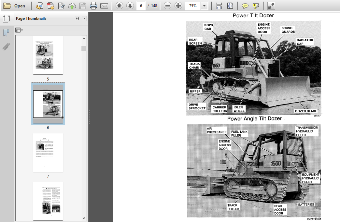Click the fit width scrolling icon
This screenshot has width=340, height=222.
coord(219,6)
